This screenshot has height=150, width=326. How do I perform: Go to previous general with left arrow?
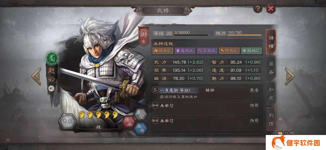click(36, 76)
